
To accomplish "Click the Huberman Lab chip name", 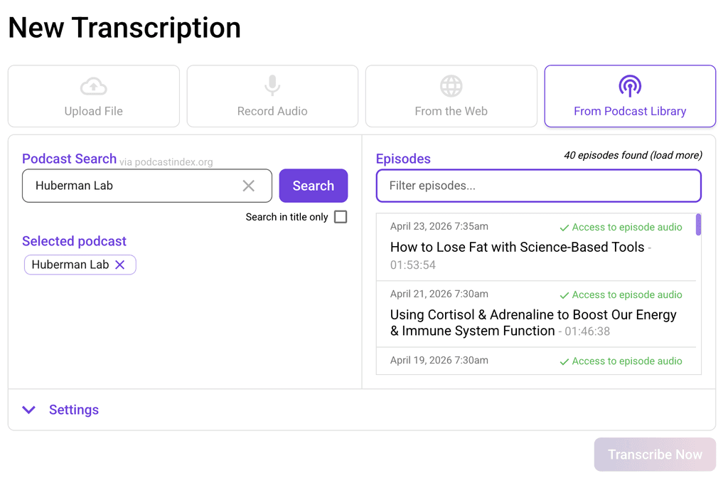I will [x=70, y=265].
